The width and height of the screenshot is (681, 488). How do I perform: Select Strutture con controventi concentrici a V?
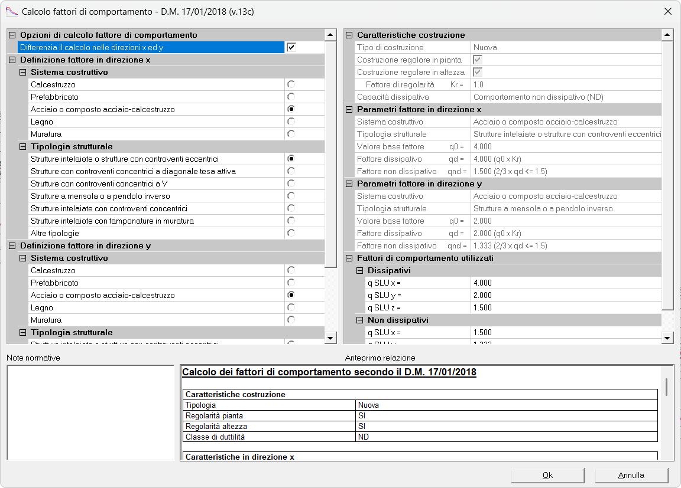click(291, 184)
